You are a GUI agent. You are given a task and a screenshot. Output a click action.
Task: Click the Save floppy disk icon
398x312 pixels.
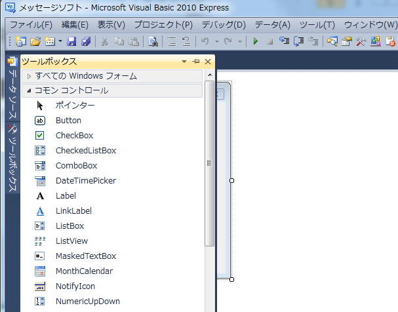click(x=71, y=41)
